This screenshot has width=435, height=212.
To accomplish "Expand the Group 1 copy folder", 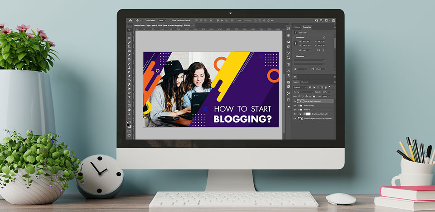I will 298,106.
